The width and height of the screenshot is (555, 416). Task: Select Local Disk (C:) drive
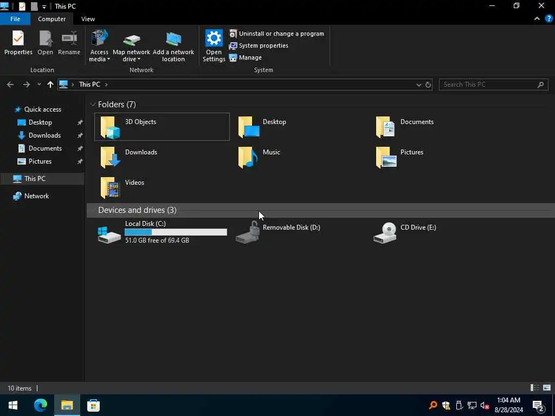coord(162,232)
